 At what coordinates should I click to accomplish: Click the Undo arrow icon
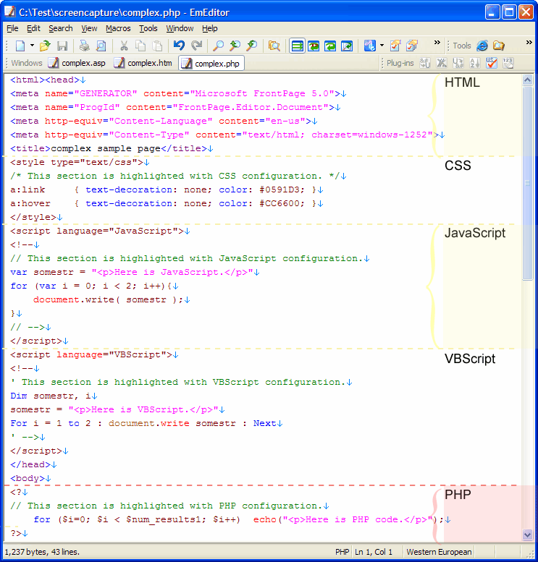point(179,46)
